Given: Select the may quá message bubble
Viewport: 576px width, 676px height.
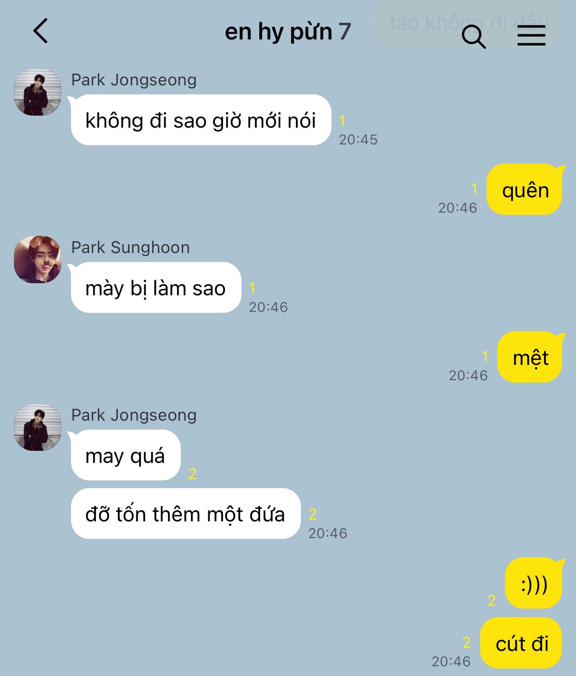Looking at the screenshot, I should point(126,455).
